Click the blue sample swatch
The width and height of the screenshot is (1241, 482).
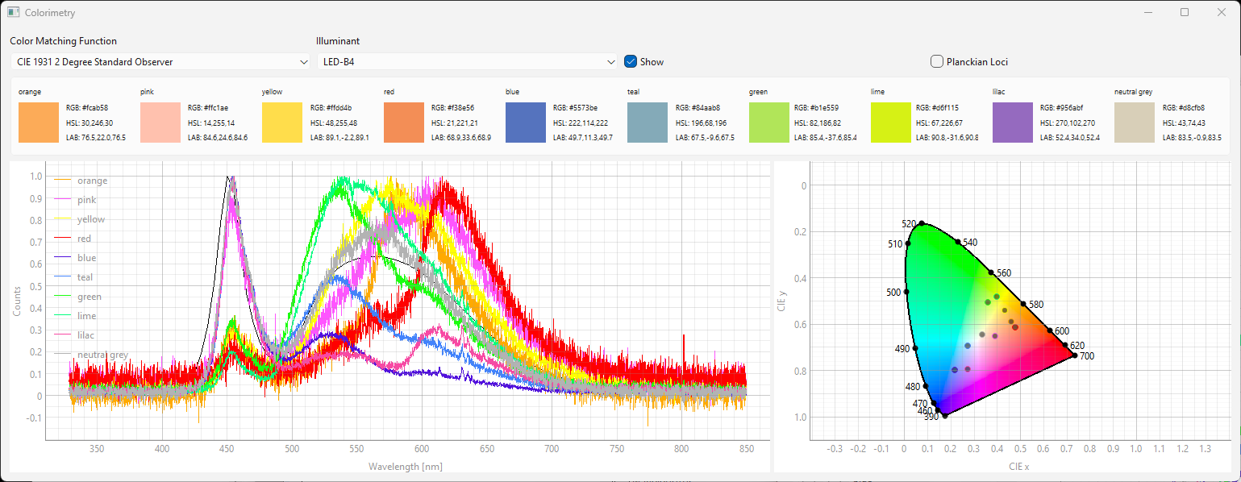pyautogui.click(x=526, y=123)
